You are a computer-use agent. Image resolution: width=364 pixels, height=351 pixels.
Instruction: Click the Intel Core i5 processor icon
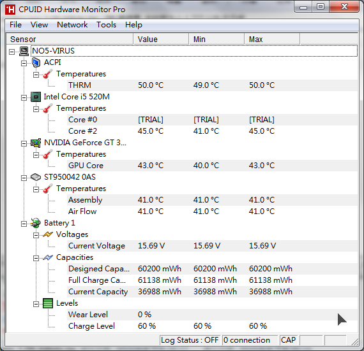(36, 97)
